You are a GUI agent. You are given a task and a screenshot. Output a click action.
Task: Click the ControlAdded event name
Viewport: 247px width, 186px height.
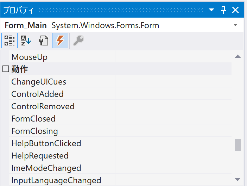tap(37, 94)
